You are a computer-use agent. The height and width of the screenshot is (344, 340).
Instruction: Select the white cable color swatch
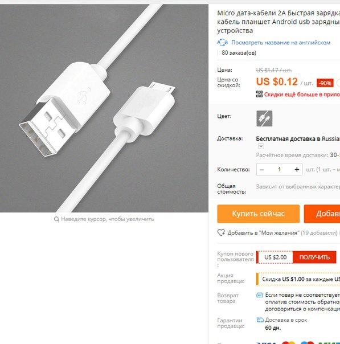[x=264, y=118]
